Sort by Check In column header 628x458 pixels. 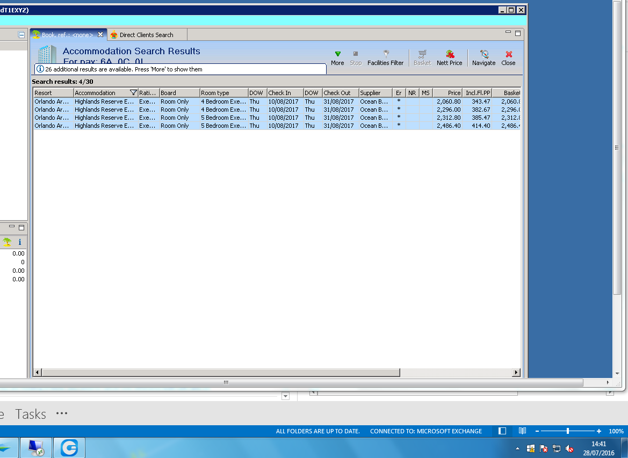[285, 92]
